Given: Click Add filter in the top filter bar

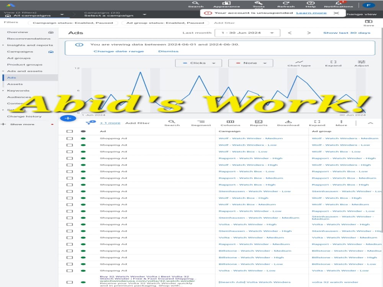Looking at the screenshot, I should 224,23.
